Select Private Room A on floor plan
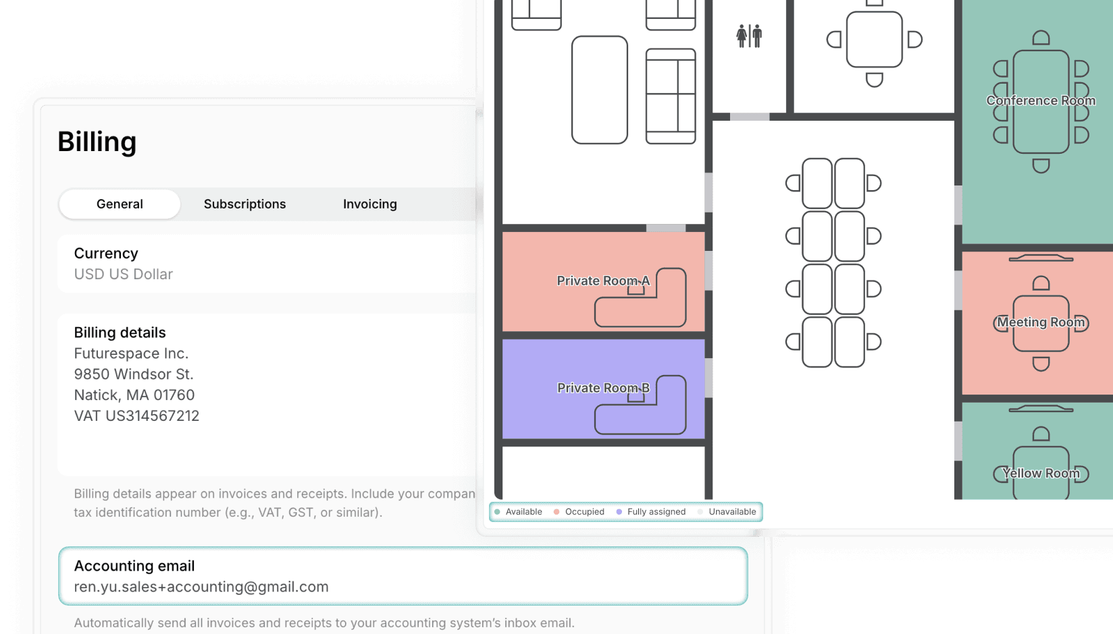1113x634 pixels. [x=603, y=281]
